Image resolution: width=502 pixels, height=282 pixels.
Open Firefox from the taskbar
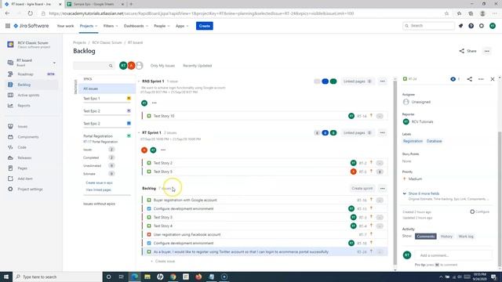[x=198, y=277]
